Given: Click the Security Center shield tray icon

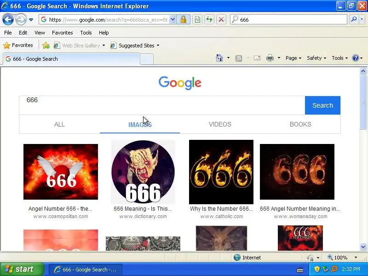Looking at the screenshot, I should (317, 269).
